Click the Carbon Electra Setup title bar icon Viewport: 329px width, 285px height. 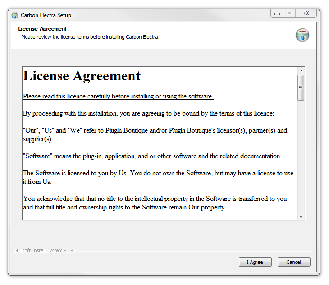click(x=15, y=15)
